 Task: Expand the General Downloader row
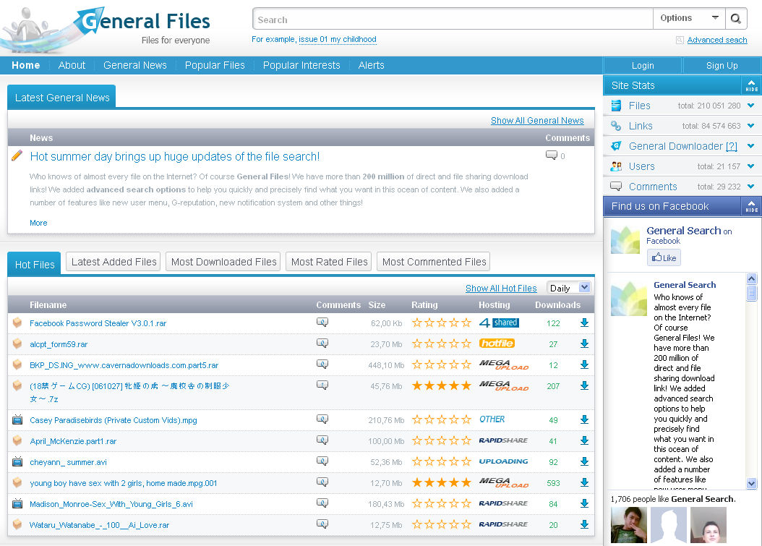[751, 146]
